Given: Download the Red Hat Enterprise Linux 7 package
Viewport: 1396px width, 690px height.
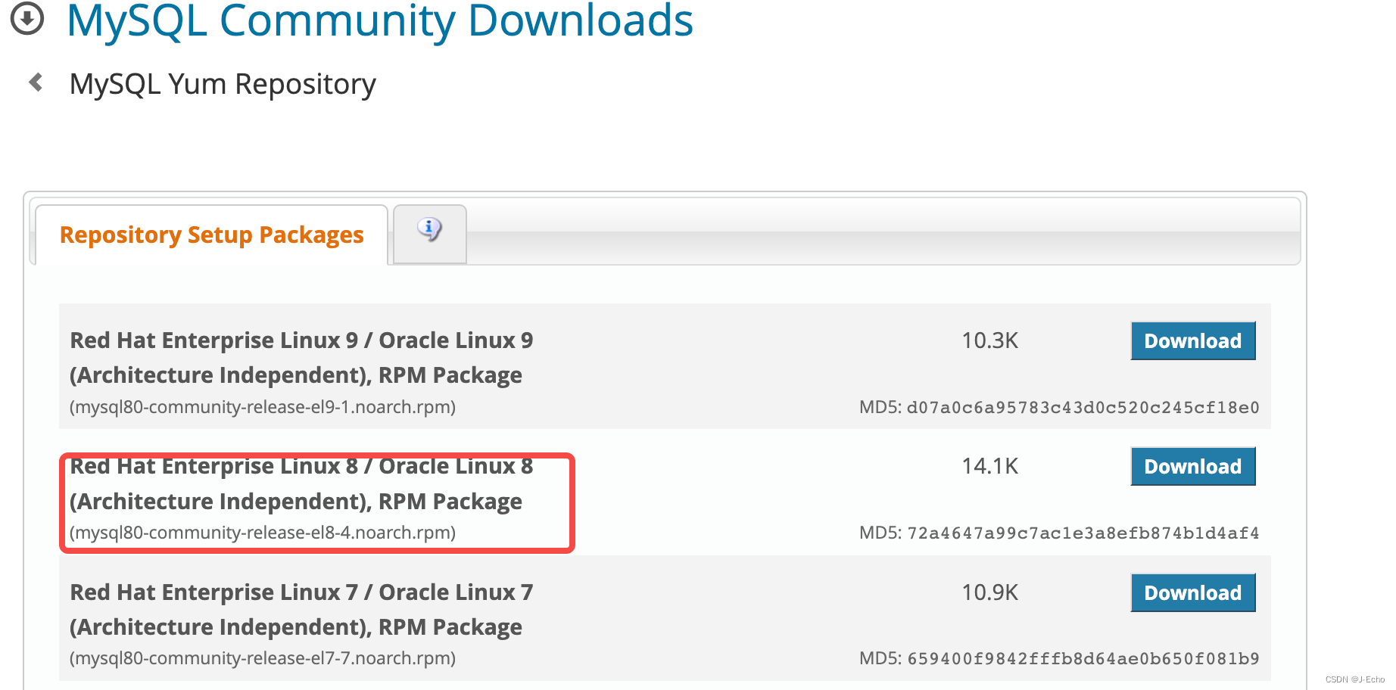Looking at the screenshot, I should tap(1192, 592).
